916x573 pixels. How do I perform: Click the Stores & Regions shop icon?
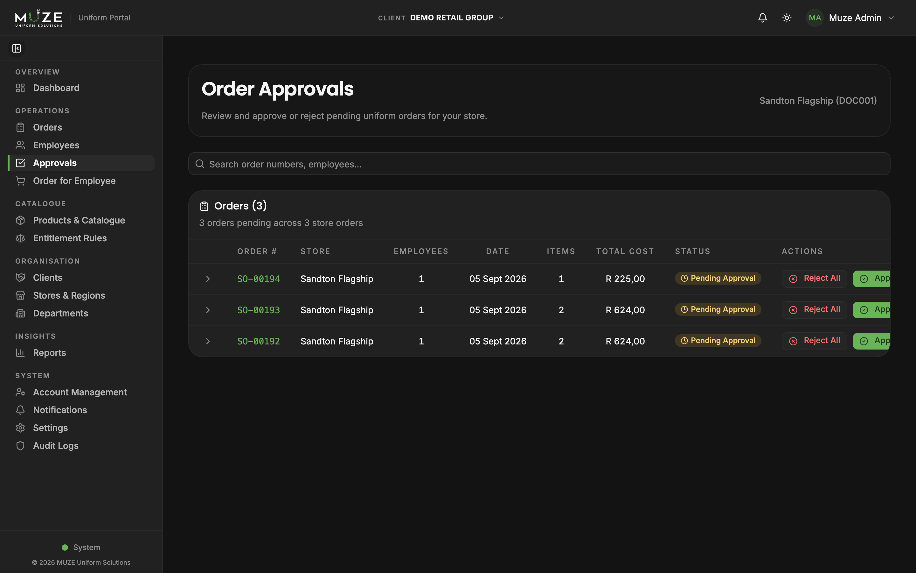(x=20, y=295)
